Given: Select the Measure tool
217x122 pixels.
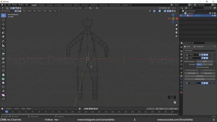Looking at the screenshot, I should 3,45.
